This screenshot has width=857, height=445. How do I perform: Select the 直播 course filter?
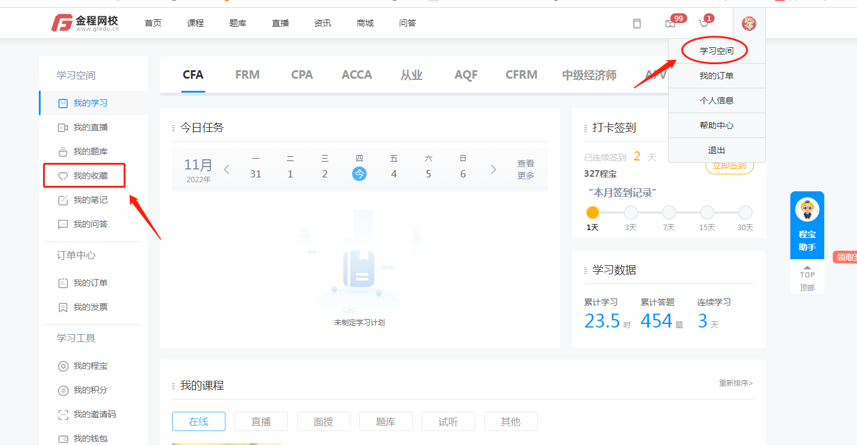(x=261, y=421)
